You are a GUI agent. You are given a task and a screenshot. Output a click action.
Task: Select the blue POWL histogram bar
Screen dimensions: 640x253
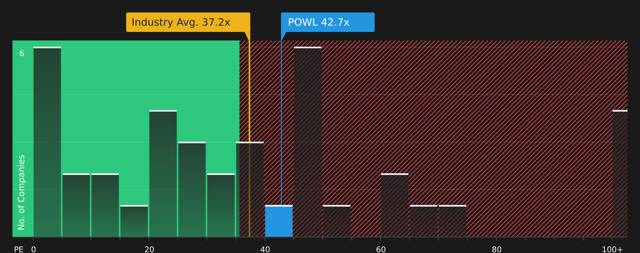tap(279, 221)
